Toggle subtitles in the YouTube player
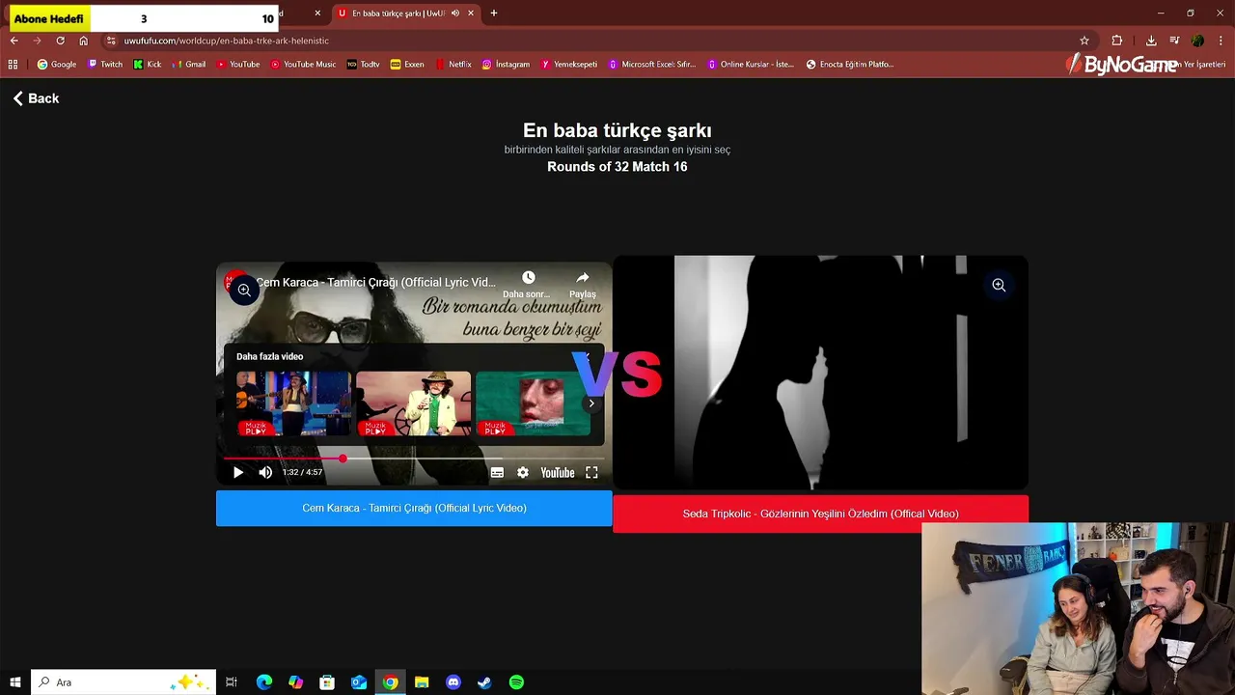The width and height of the screenshot is (1235, 695). 497,473
